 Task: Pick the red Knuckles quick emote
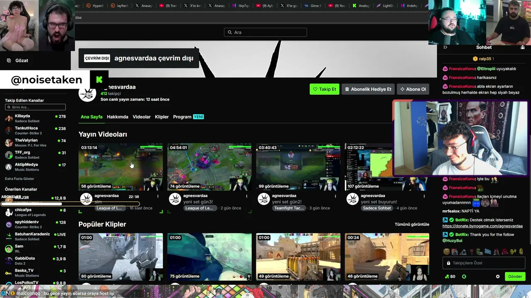[x=504, y=252]
